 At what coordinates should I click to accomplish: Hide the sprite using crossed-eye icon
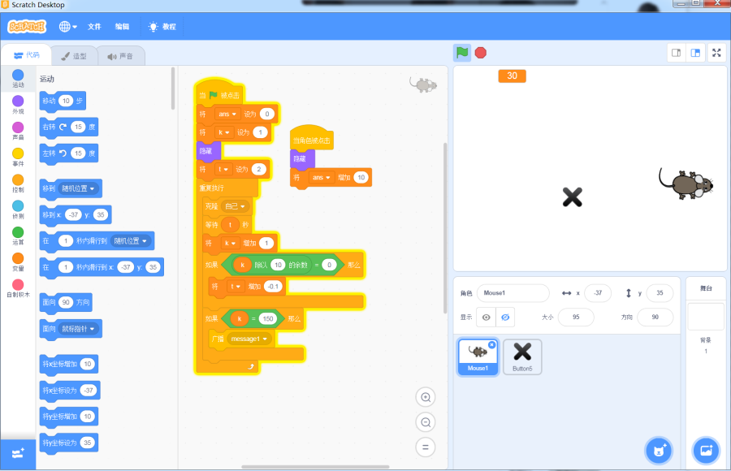[x=505, y=318]
